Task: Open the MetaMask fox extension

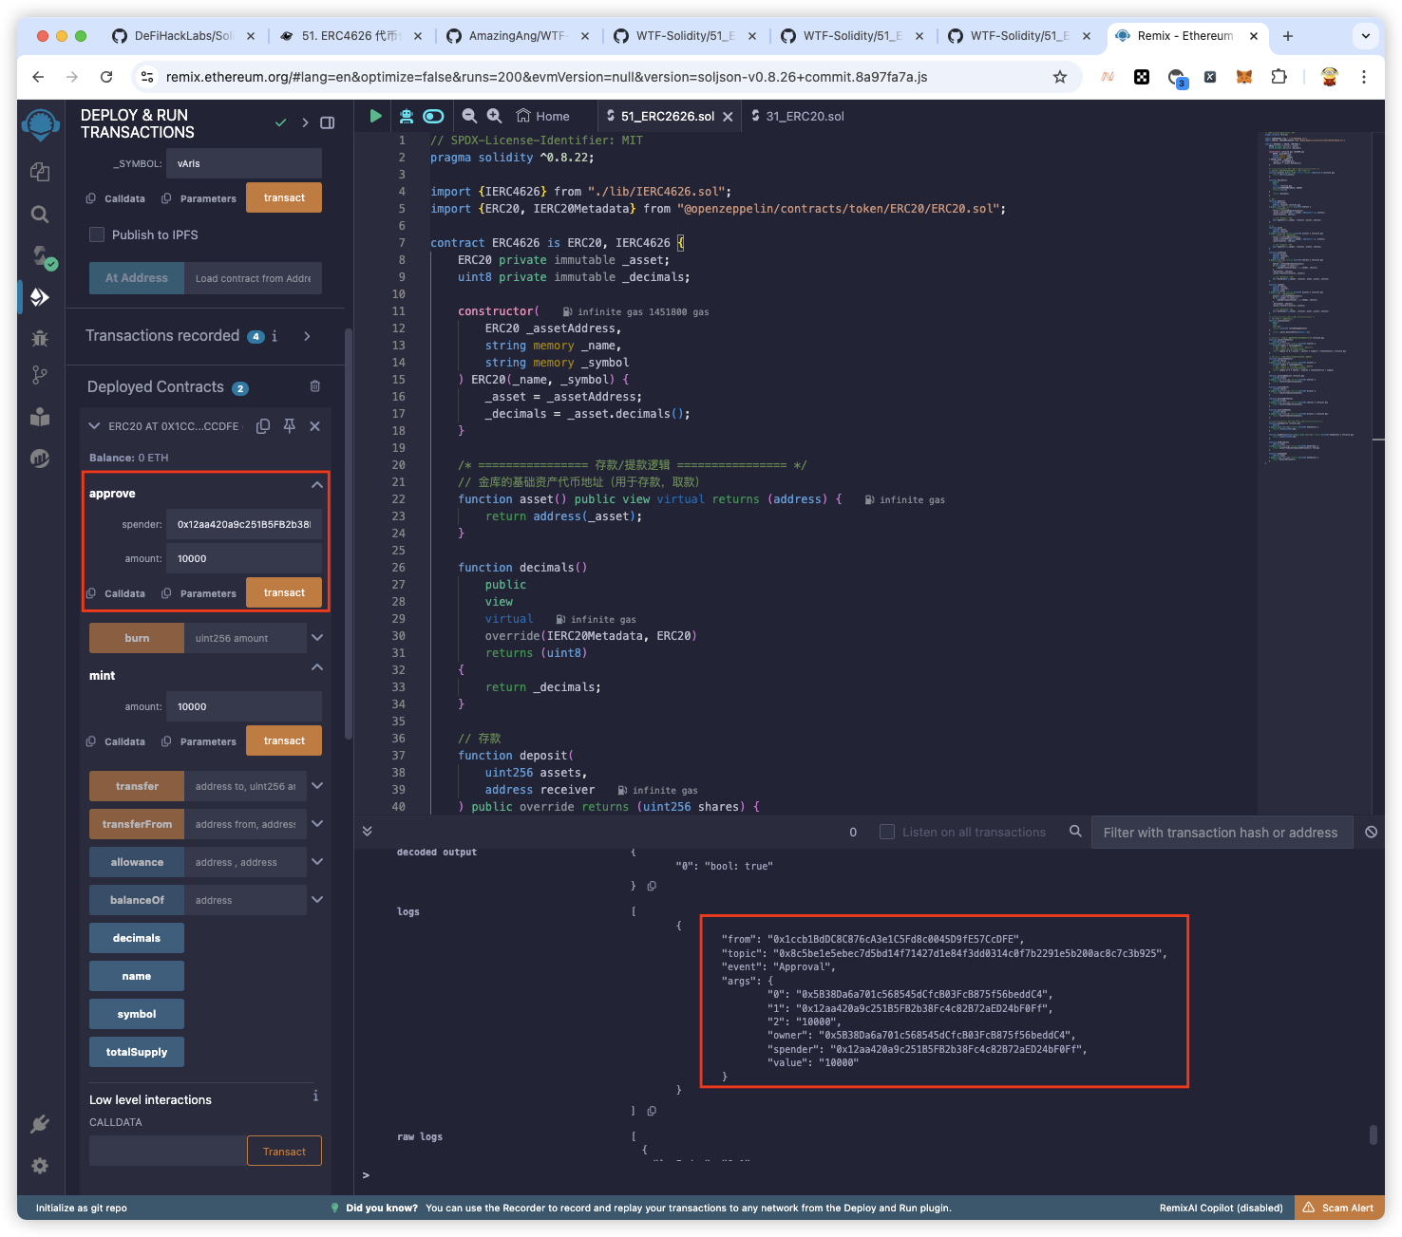Action: 1243,77
